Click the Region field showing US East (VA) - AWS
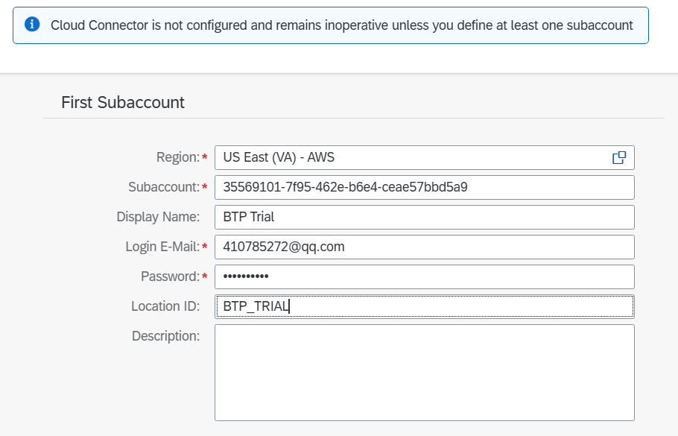 (x=410, y=157)
